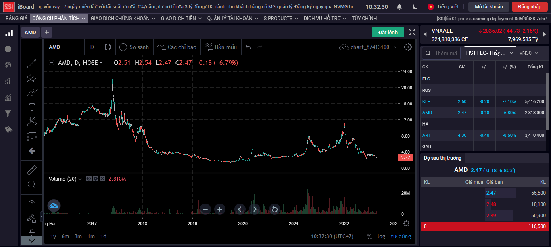The image size is (551, 247).
Task: Open Bản mẫu templates menu
Action: (220, 47)
